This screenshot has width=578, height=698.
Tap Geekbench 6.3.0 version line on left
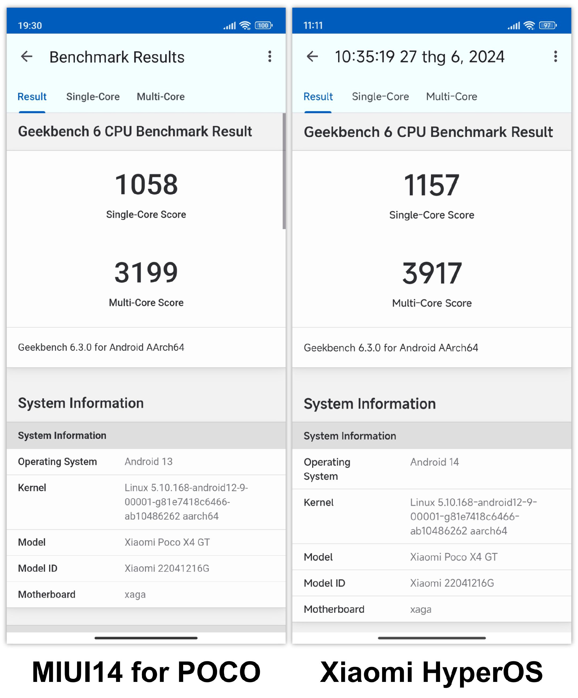coord(101,347)
